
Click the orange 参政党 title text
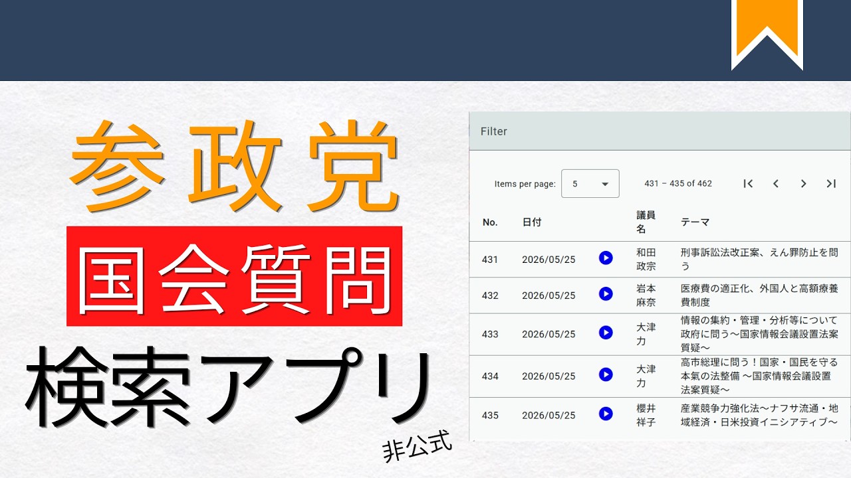click(235, 166)
